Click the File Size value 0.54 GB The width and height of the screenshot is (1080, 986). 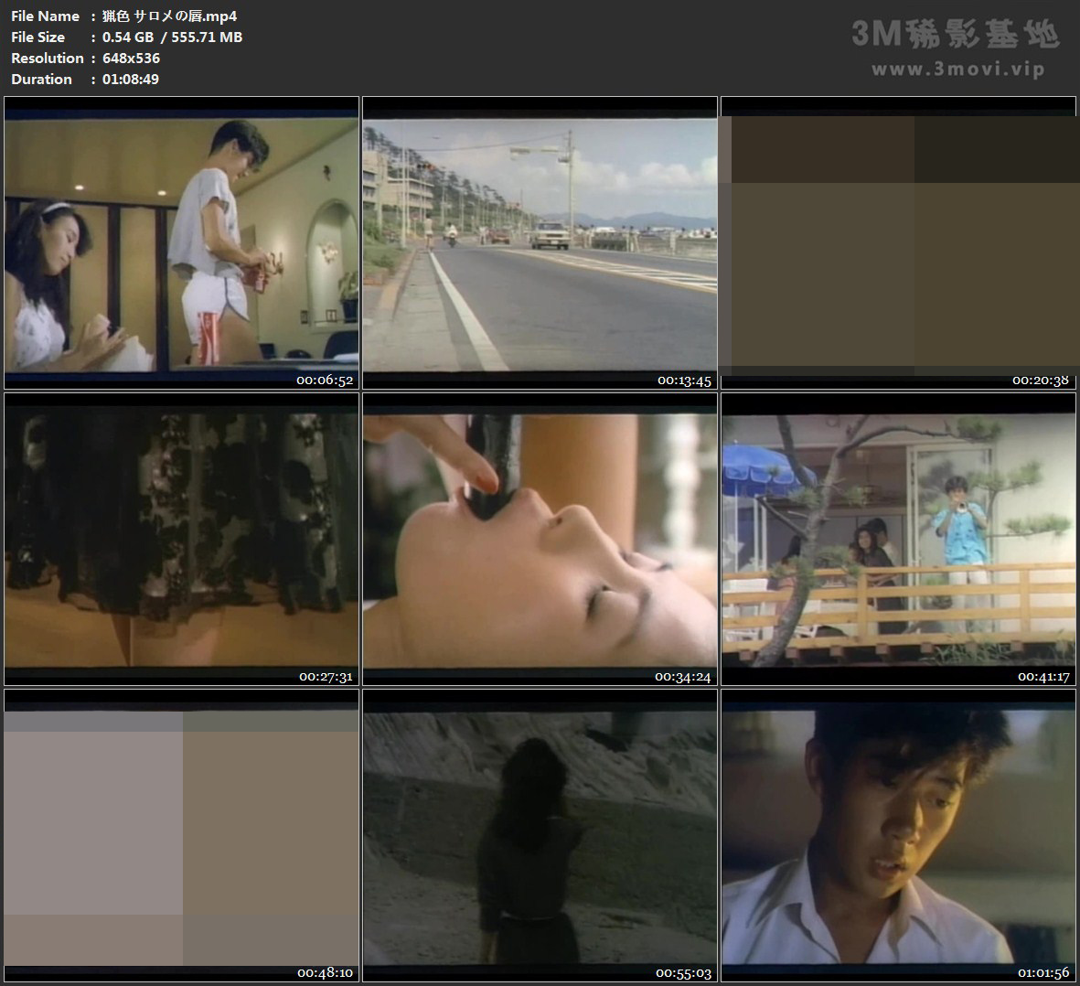[128, 37]
